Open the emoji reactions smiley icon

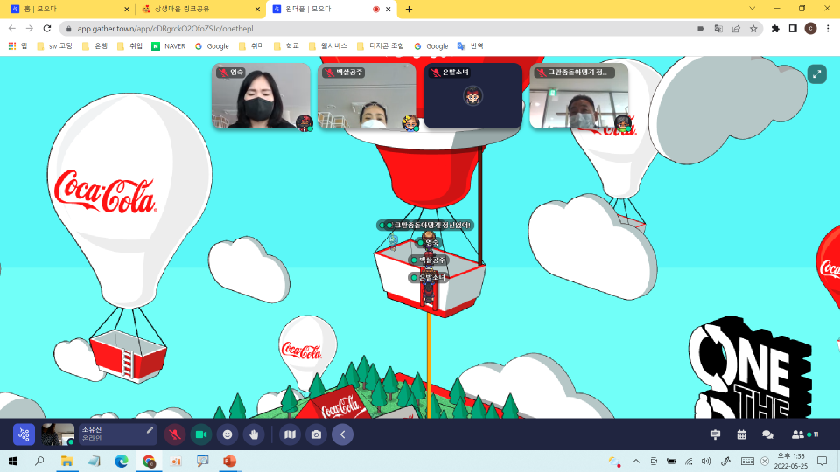tap(227, 434)
